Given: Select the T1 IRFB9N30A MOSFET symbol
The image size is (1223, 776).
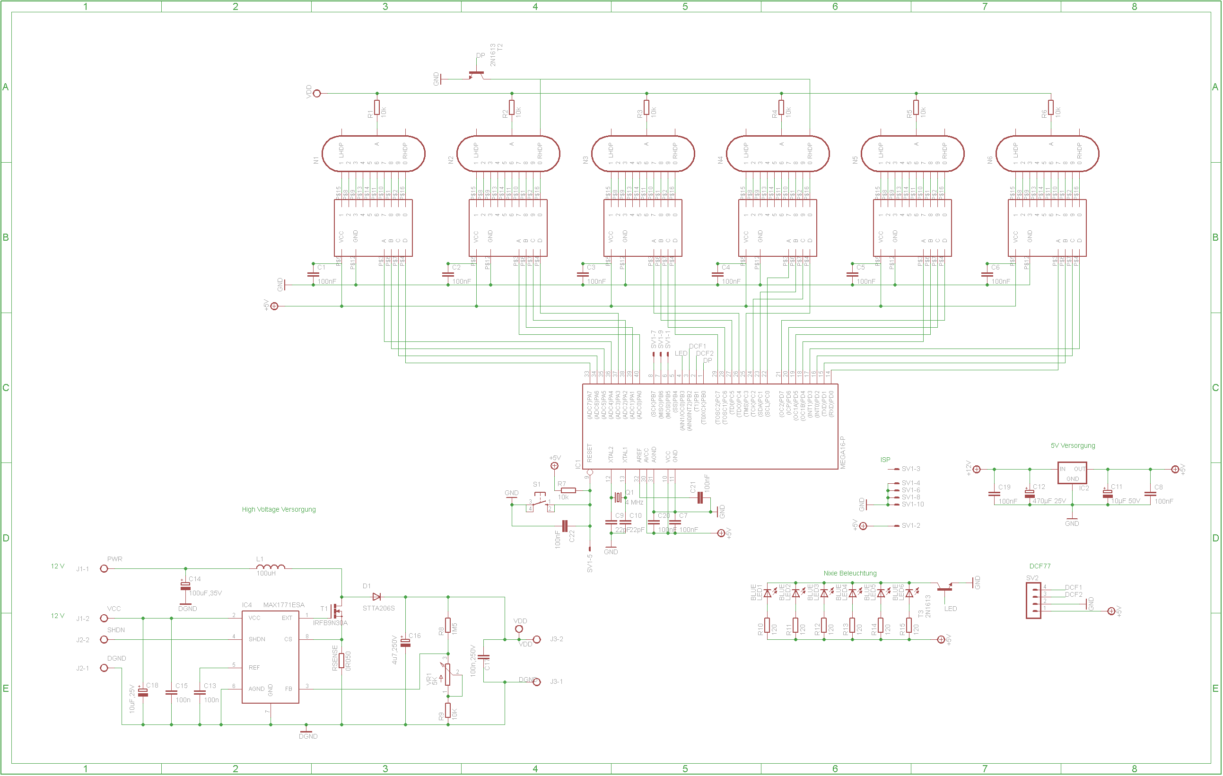Looking at the screenshot, I should coord(337,611).
